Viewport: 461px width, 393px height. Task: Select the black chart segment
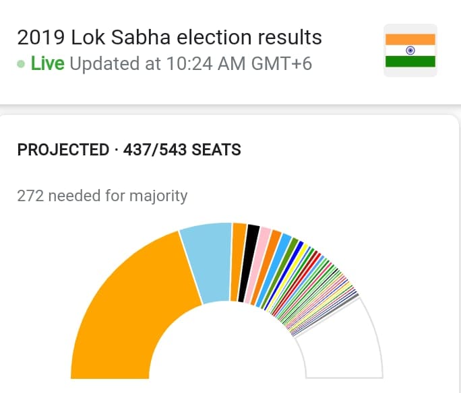[x=249, y=263]
